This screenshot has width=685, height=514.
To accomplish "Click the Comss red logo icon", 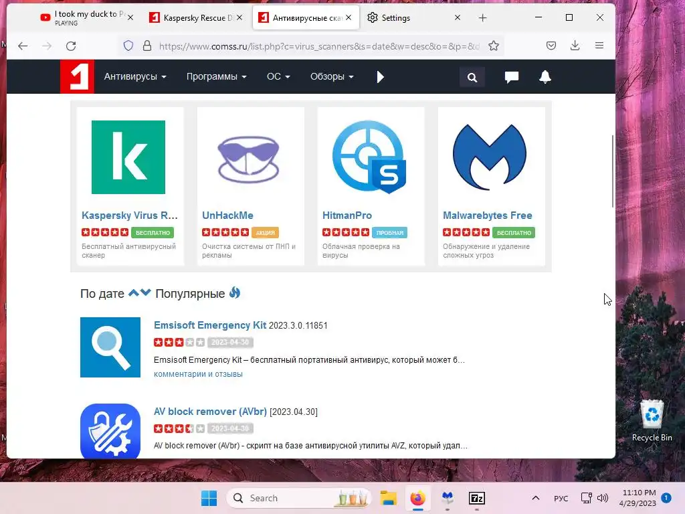I will (77, 76).
